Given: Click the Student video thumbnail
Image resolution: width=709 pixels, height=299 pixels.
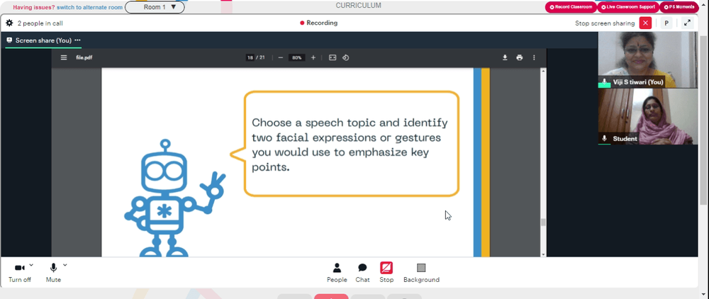Looking at the screenshot, I should coord(647,116).
